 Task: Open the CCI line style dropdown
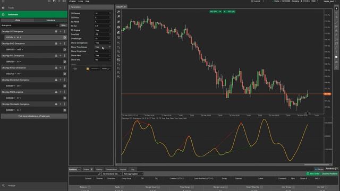tap(95, 69)
